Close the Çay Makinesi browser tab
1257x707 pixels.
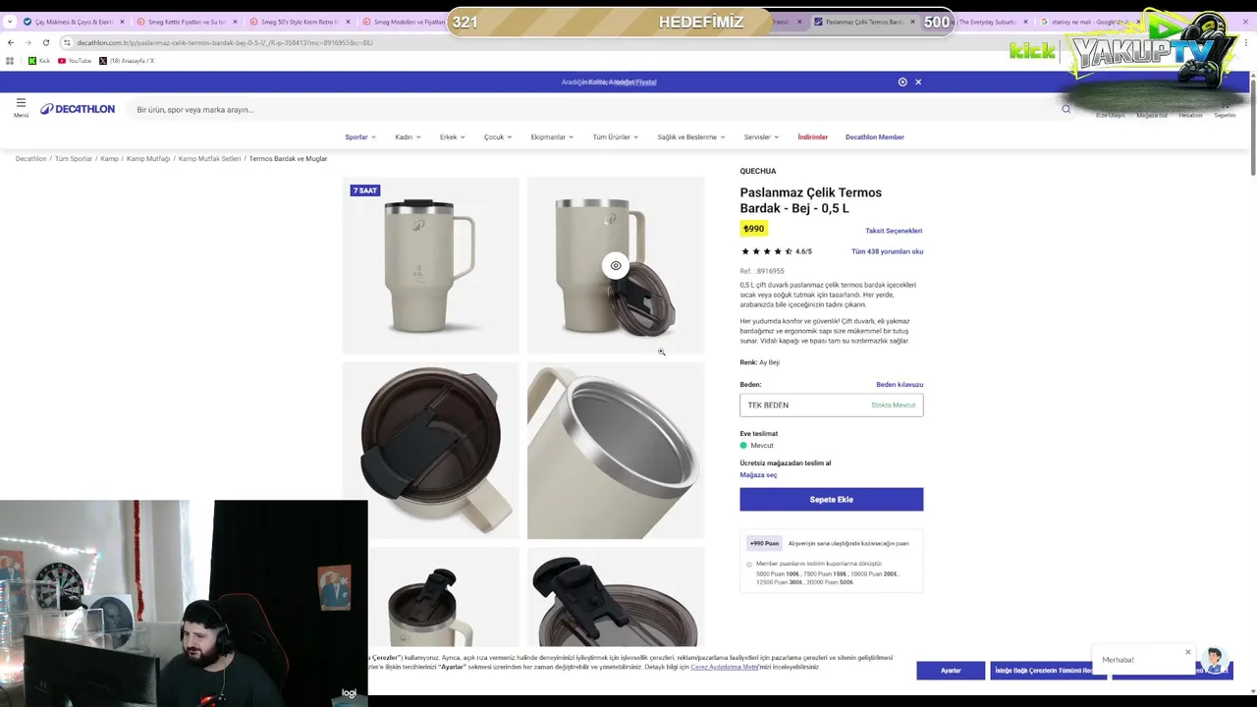pyautogui.click(x=122, y=22)
